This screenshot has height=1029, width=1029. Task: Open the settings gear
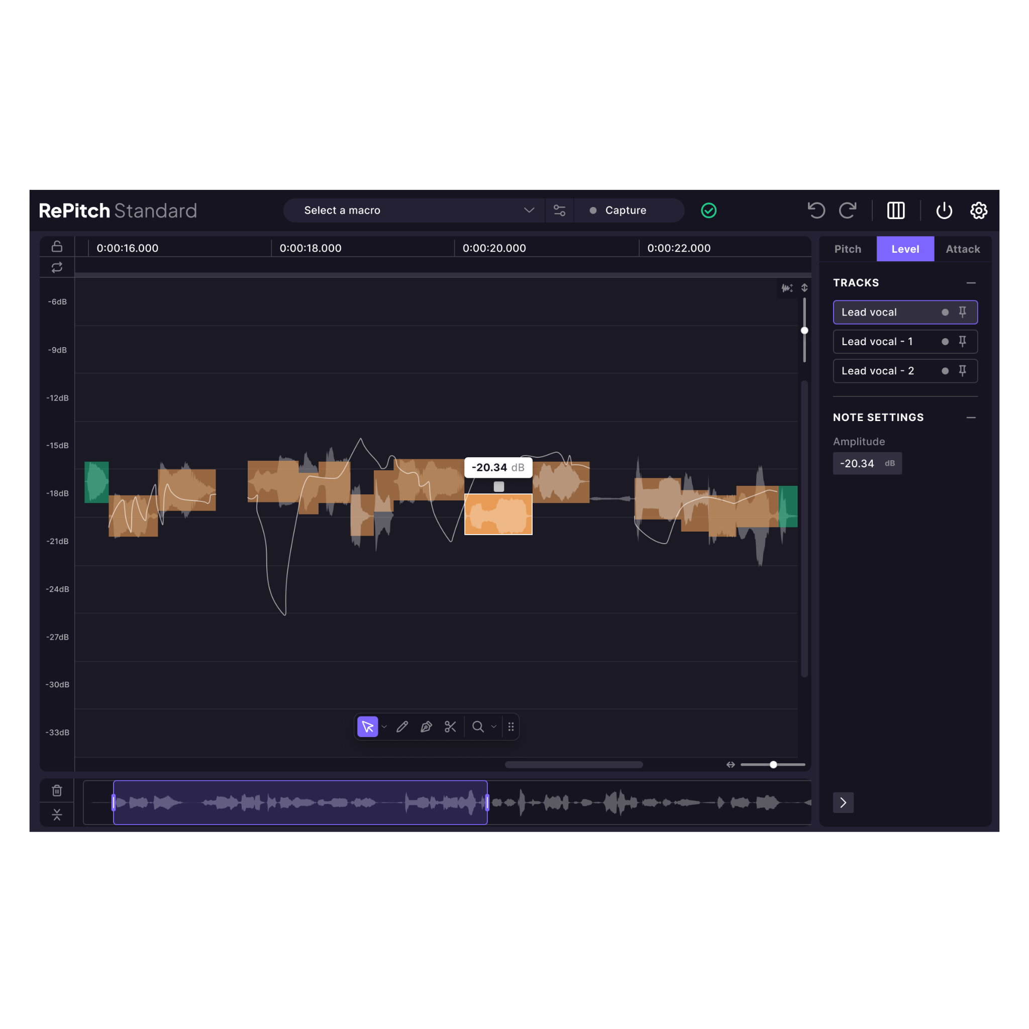978,211
